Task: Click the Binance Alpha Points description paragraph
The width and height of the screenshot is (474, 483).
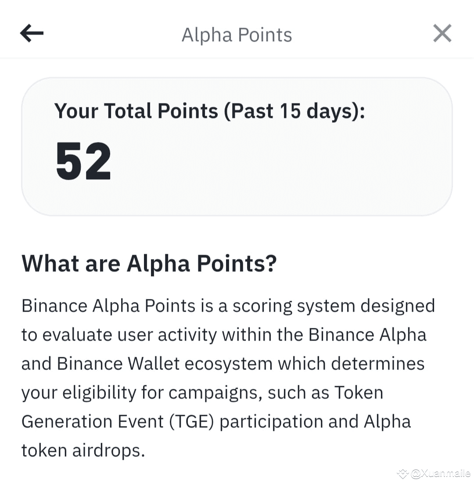Action: [228, 378]
